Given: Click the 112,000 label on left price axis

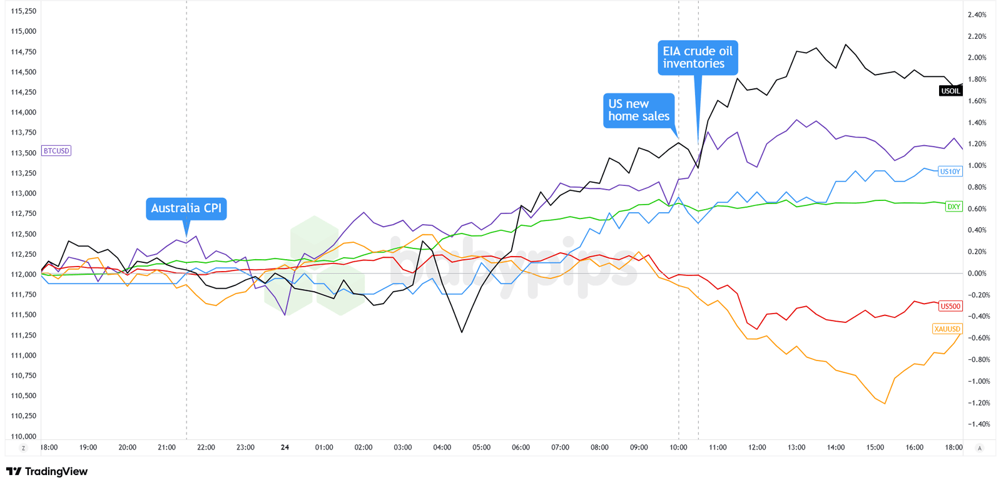Looking at the screenshot, I should pos(24,274).
